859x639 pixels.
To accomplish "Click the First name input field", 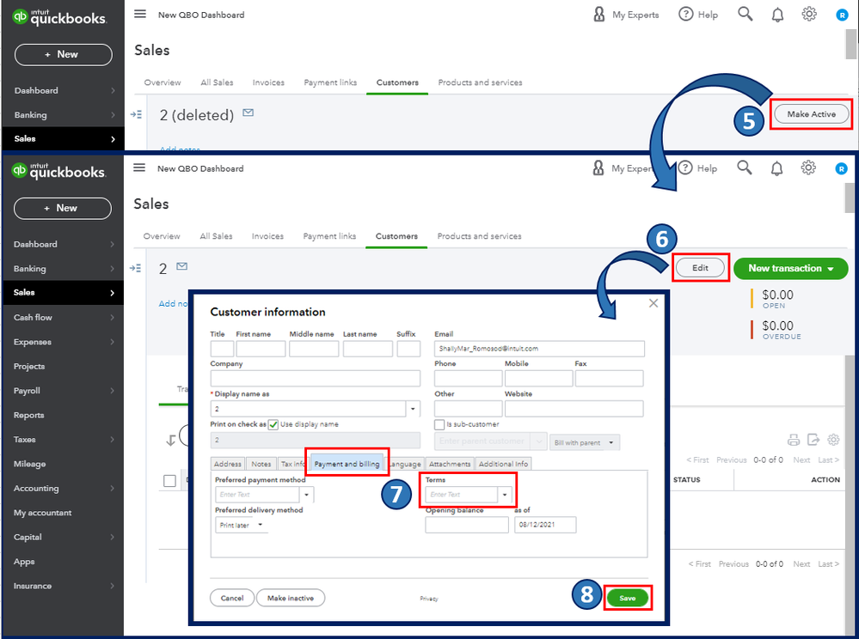I will pos(261,349).
